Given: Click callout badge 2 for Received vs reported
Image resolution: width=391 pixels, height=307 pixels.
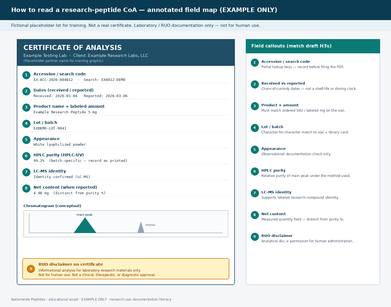Looking at the screenshot, I should (255, 84).
